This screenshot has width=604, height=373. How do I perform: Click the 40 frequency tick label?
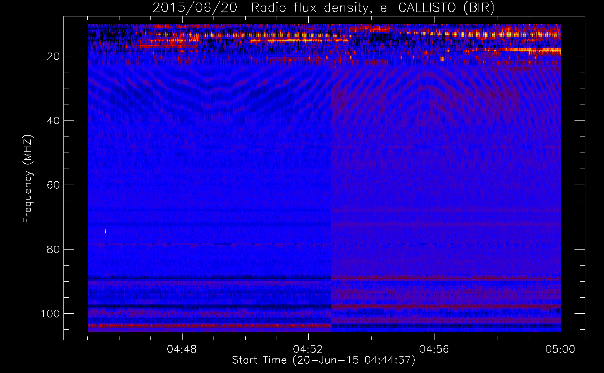[54, 120]
